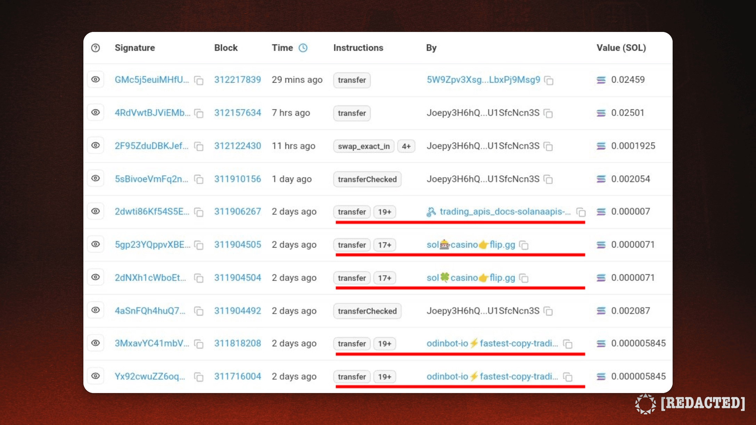Click swap_exact_in instruction tag

[x=364, y=146]
